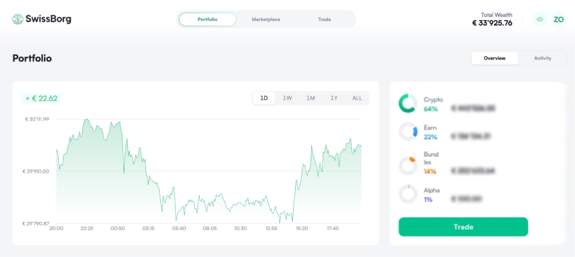Click the + € 22.62 gain badge

pos(41,98)
